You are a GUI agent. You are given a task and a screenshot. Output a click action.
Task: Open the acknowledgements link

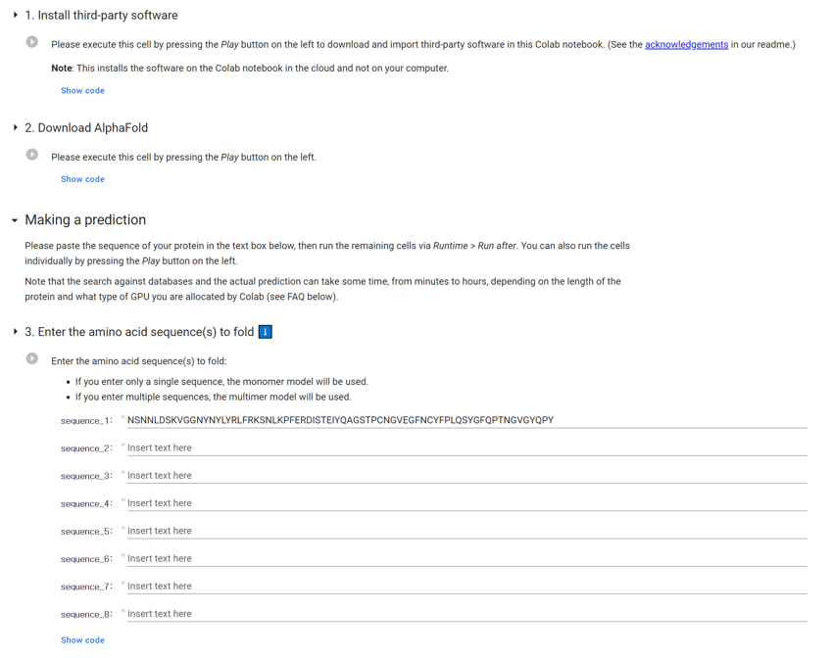[x=686, y=45]
